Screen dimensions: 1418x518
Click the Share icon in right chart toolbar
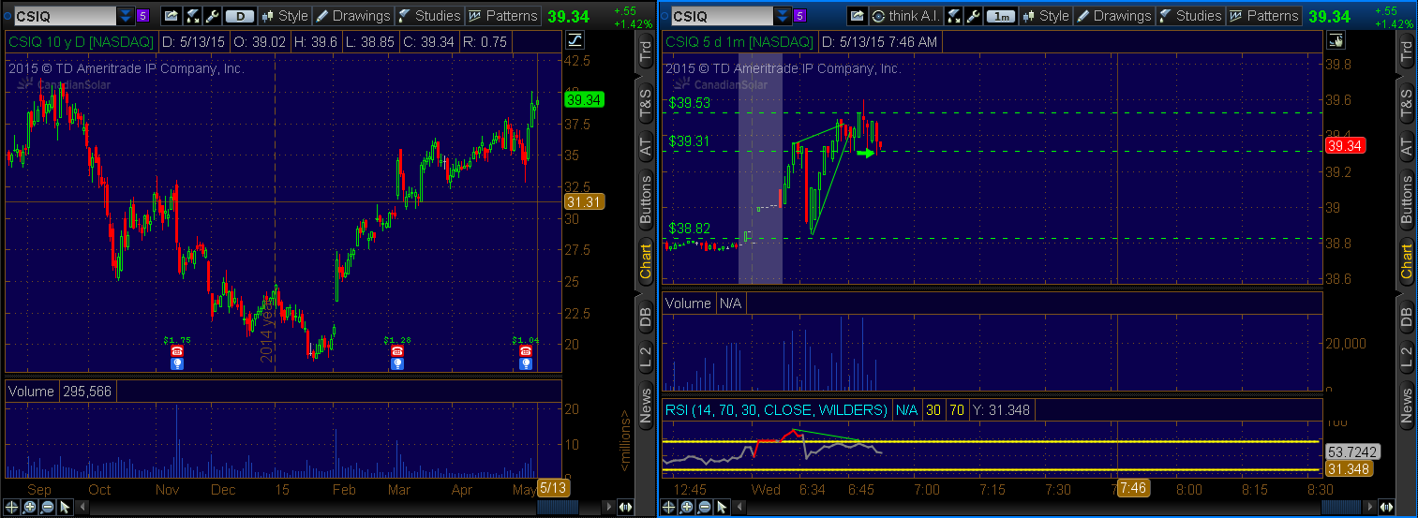(x=858, y=16)
